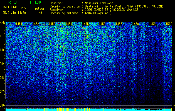Click the 1456 time marker
175x111 pixels.
tap(102, 24)
